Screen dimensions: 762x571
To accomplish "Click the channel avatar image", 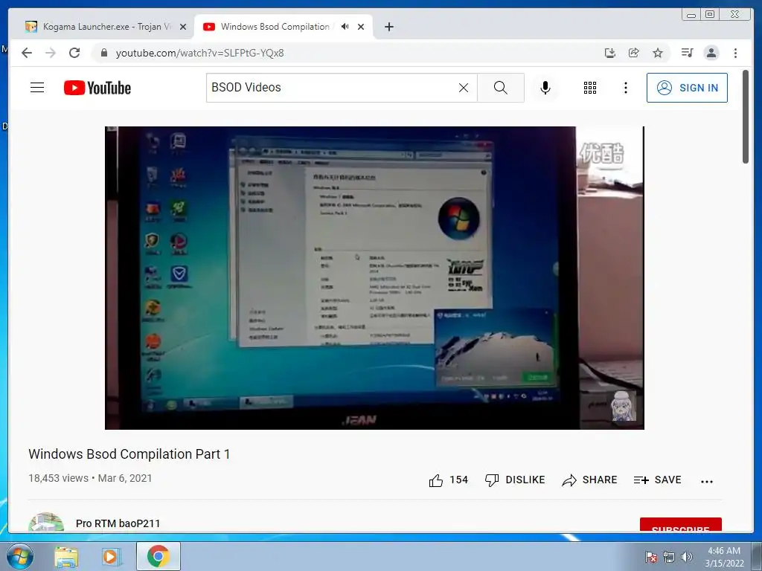I will [46, 522].
